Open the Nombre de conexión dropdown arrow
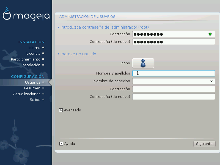220x165 pixels. click(211, 81)
